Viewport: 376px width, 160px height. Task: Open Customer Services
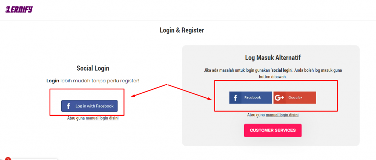pyautogui.click(x=273, y=130)
